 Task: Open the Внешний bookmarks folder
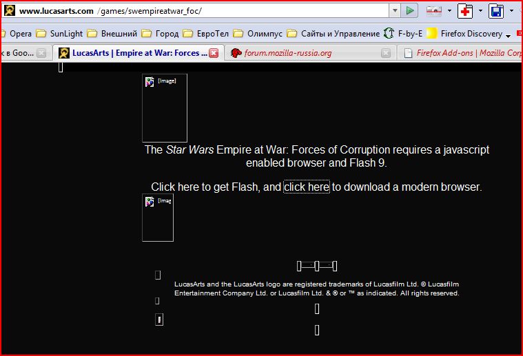click(112, 34)
